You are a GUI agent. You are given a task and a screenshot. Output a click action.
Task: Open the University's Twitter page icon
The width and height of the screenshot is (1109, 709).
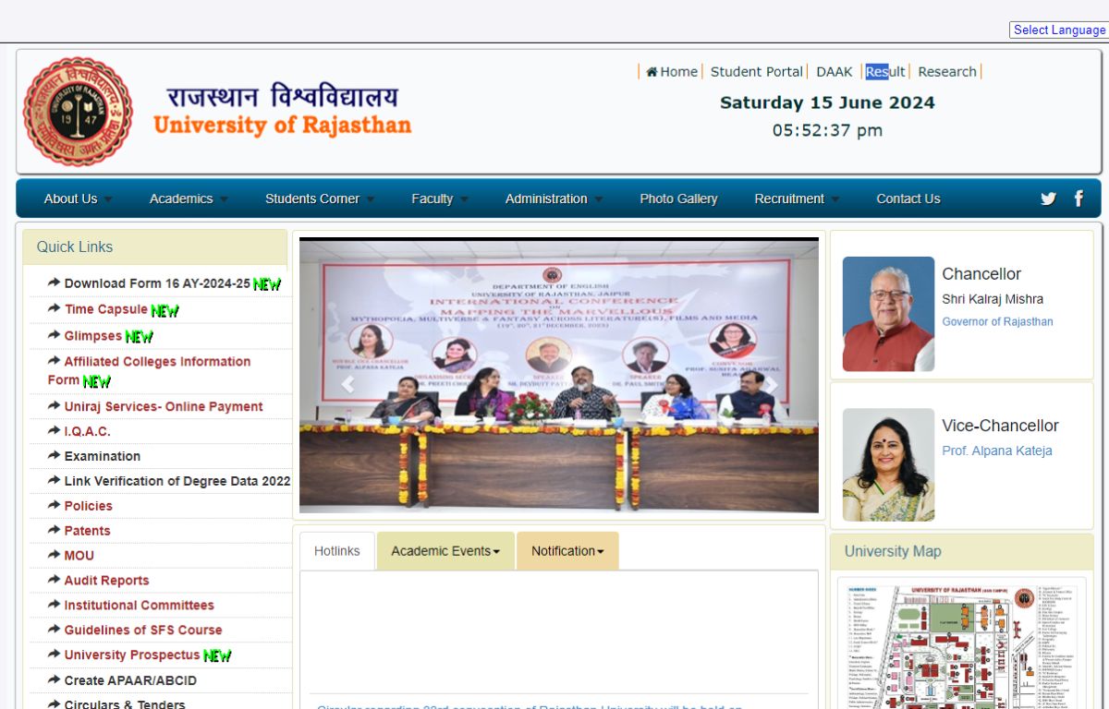point(1048,198)
